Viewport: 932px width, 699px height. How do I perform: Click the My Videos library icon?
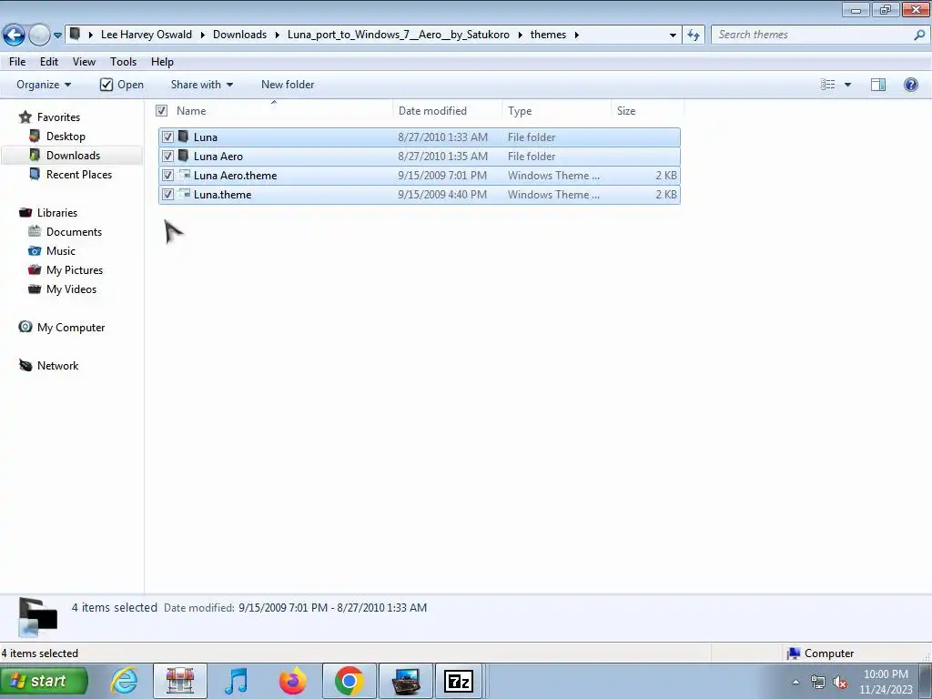point(35,289)
